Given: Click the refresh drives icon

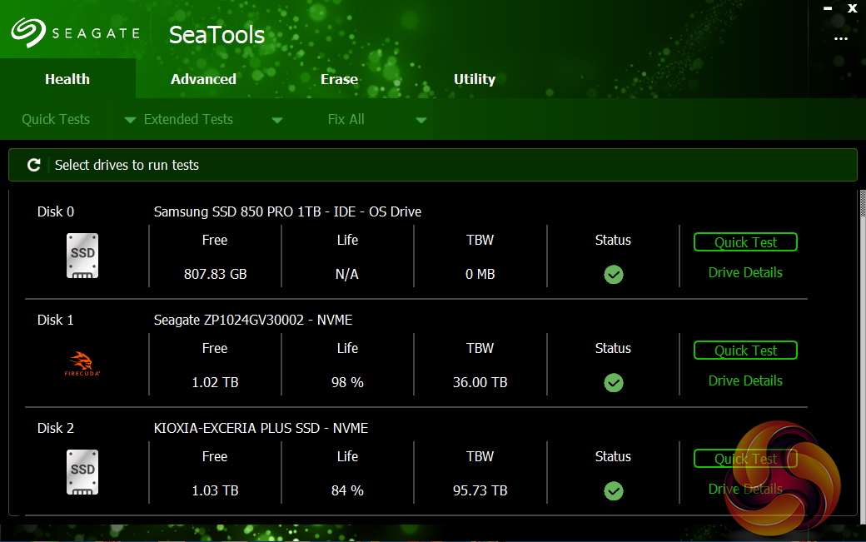Looking at the screenshot, I should pyautogui.click(x=34, y=165).
